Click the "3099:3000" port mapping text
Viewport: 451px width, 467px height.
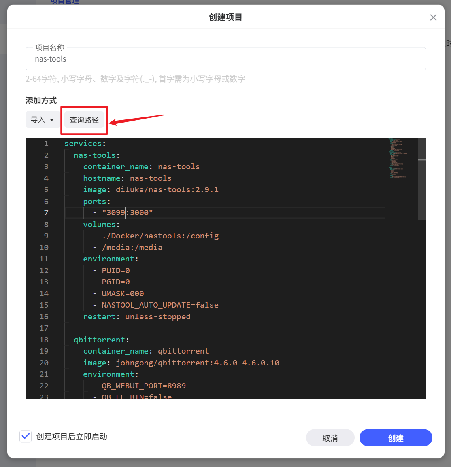[127, 212]
